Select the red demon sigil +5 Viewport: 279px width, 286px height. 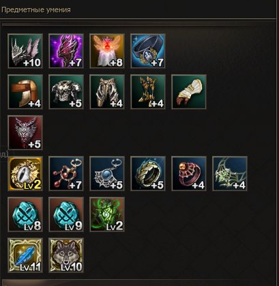pos(25,133)
